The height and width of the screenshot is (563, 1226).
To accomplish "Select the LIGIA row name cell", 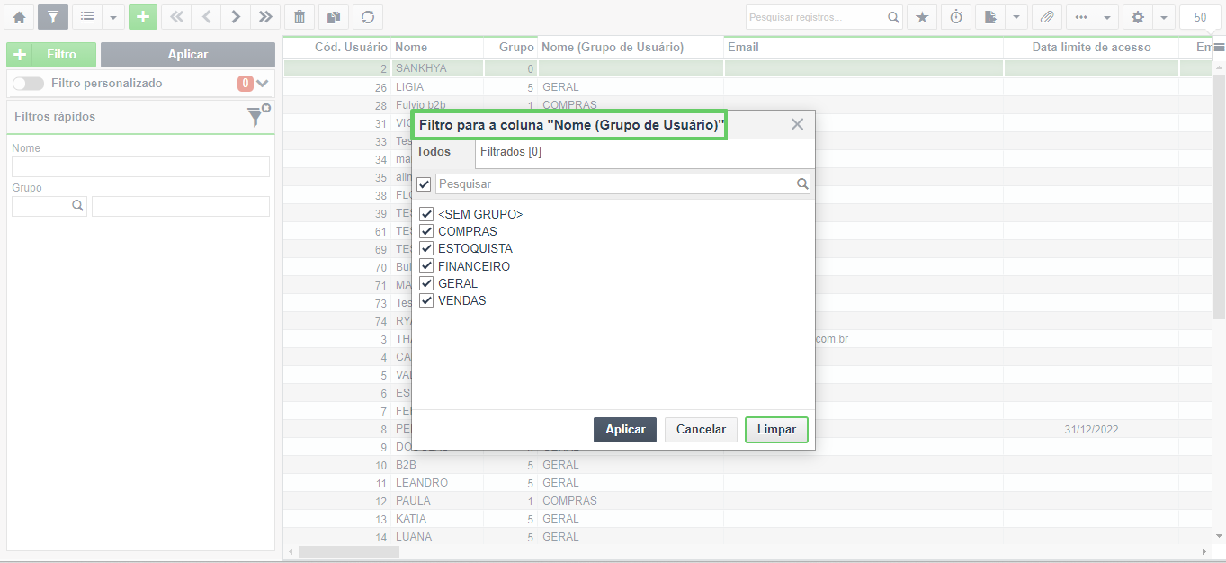I will point(438,87).
